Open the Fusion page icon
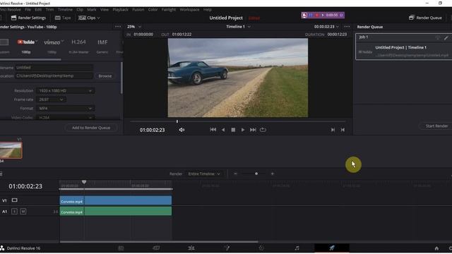452x254 pixels. 227,248
